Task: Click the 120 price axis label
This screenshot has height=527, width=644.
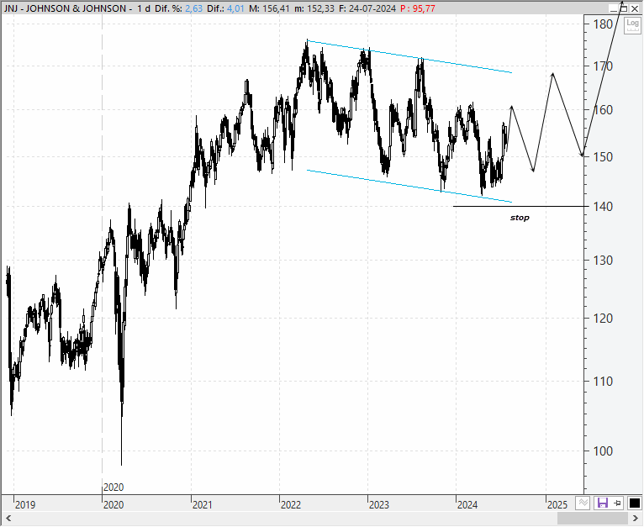Action: pos(603,319)
